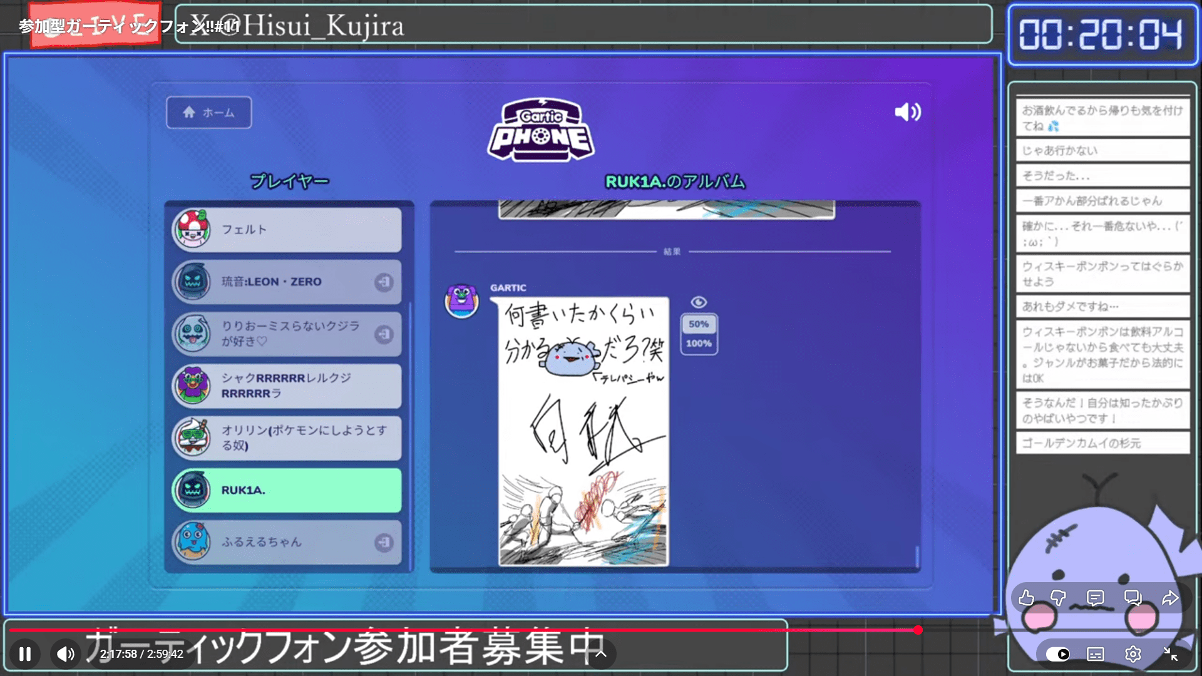Share the video using arrow icon
This screenshot has width=1202, height=676.
1169,598
